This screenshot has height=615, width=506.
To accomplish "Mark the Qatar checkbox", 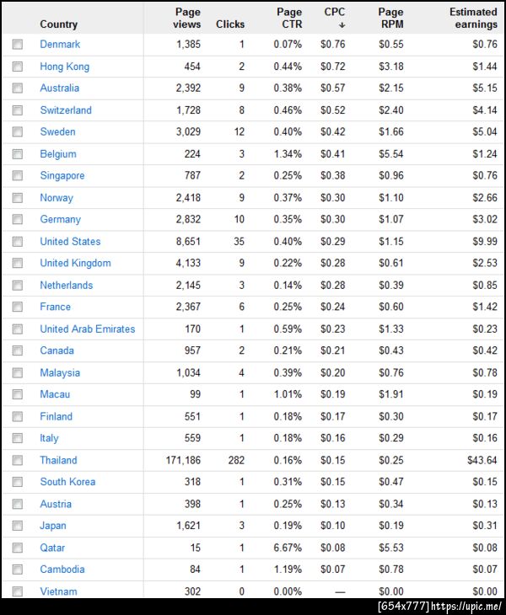I will (17, 548).
